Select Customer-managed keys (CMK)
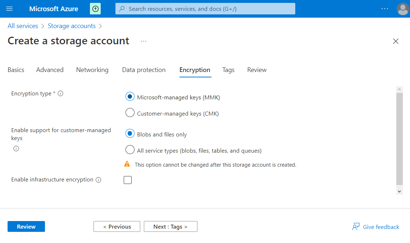 click(x=130, y=113)
